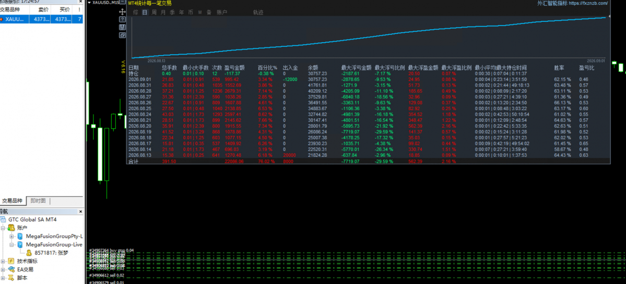
Task: Click the V6.16 version label
Action: (x=123, y=67)
